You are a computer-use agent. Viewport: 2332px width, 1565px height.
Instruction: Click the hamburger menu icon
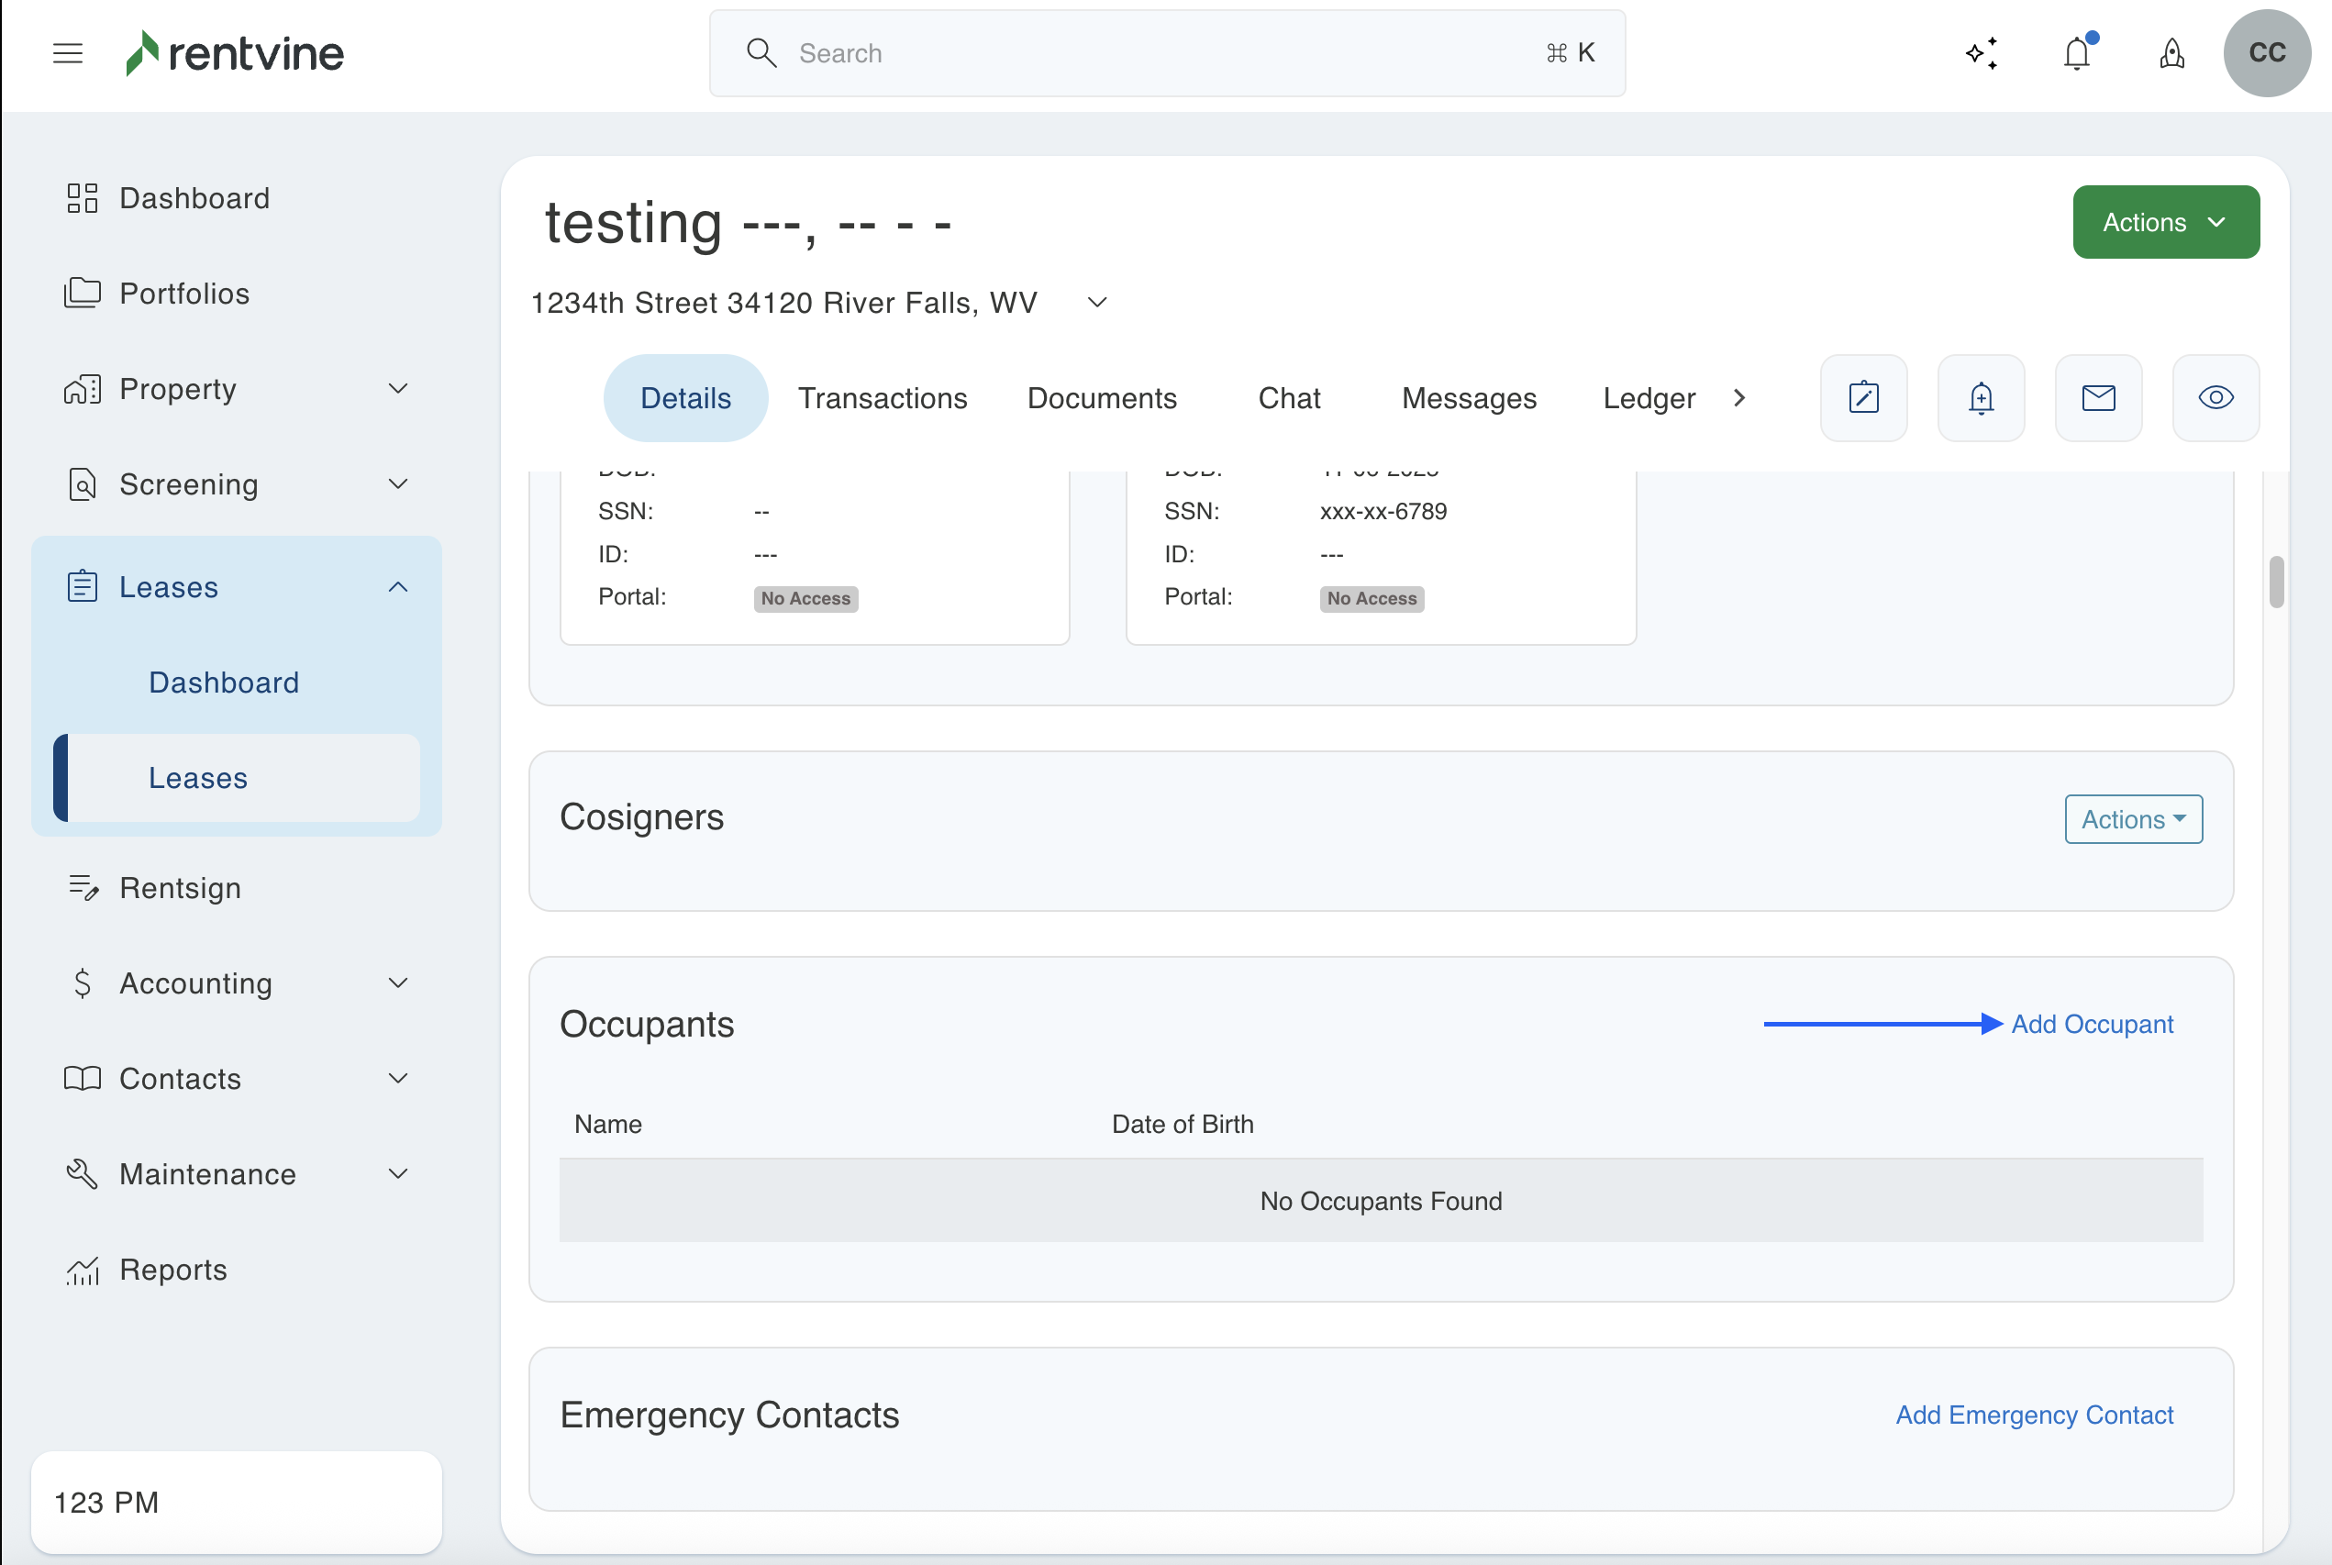tap(68, 53)
